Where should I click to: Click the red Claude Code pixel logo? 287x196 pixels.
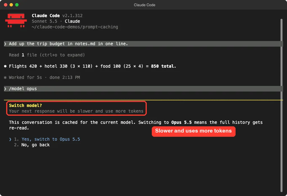(x=16, y=20)
